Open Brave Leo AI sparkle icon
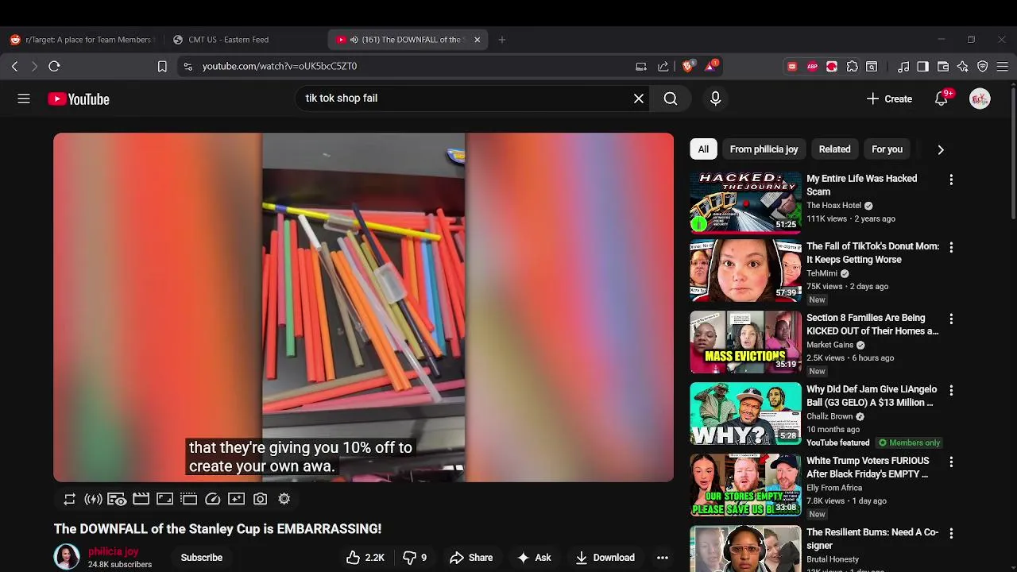The image size is (1017, 572). 963,67
